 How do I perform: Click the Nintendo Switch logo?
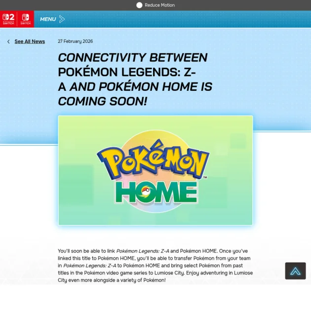click(x=26, y=19)
